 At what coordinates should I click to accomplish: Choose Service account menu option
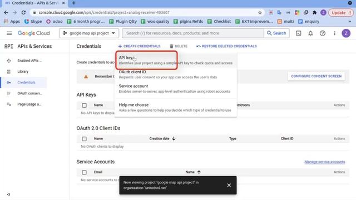(x=176, y=89)
